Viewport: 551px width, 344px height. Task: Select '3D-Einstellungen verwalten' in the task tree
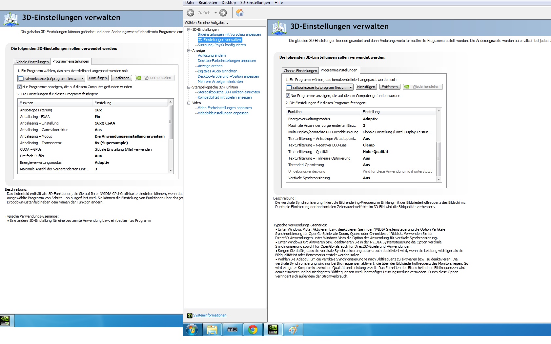tap(219, 40)
